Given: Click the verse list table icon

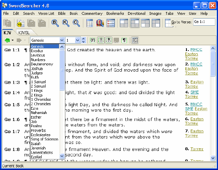Looking at the screenshot, I should tap(90, 23).
